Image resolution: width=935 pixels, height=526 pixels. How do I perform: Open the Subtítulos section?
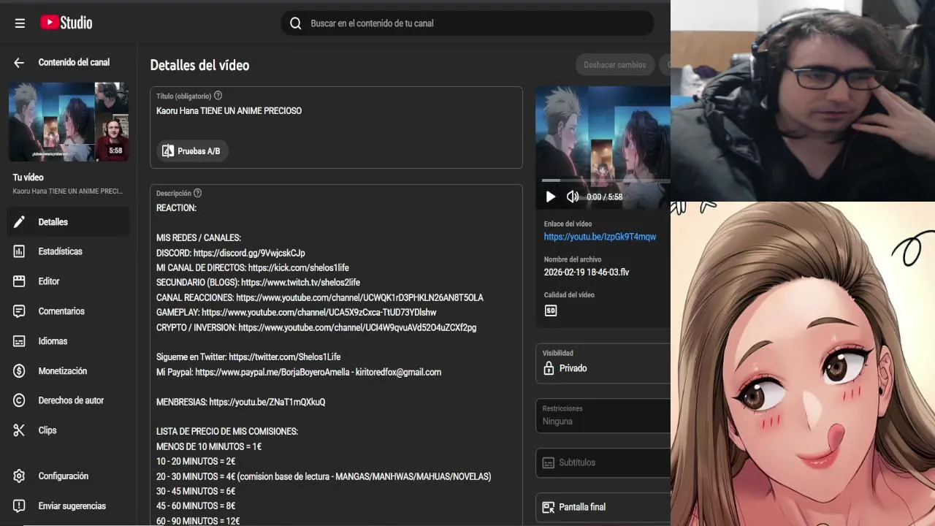(x=603, y=462)
